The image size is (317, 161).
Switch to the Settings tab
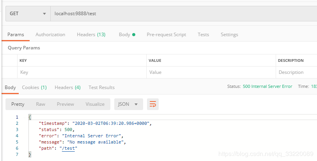(x=229, y=35)
